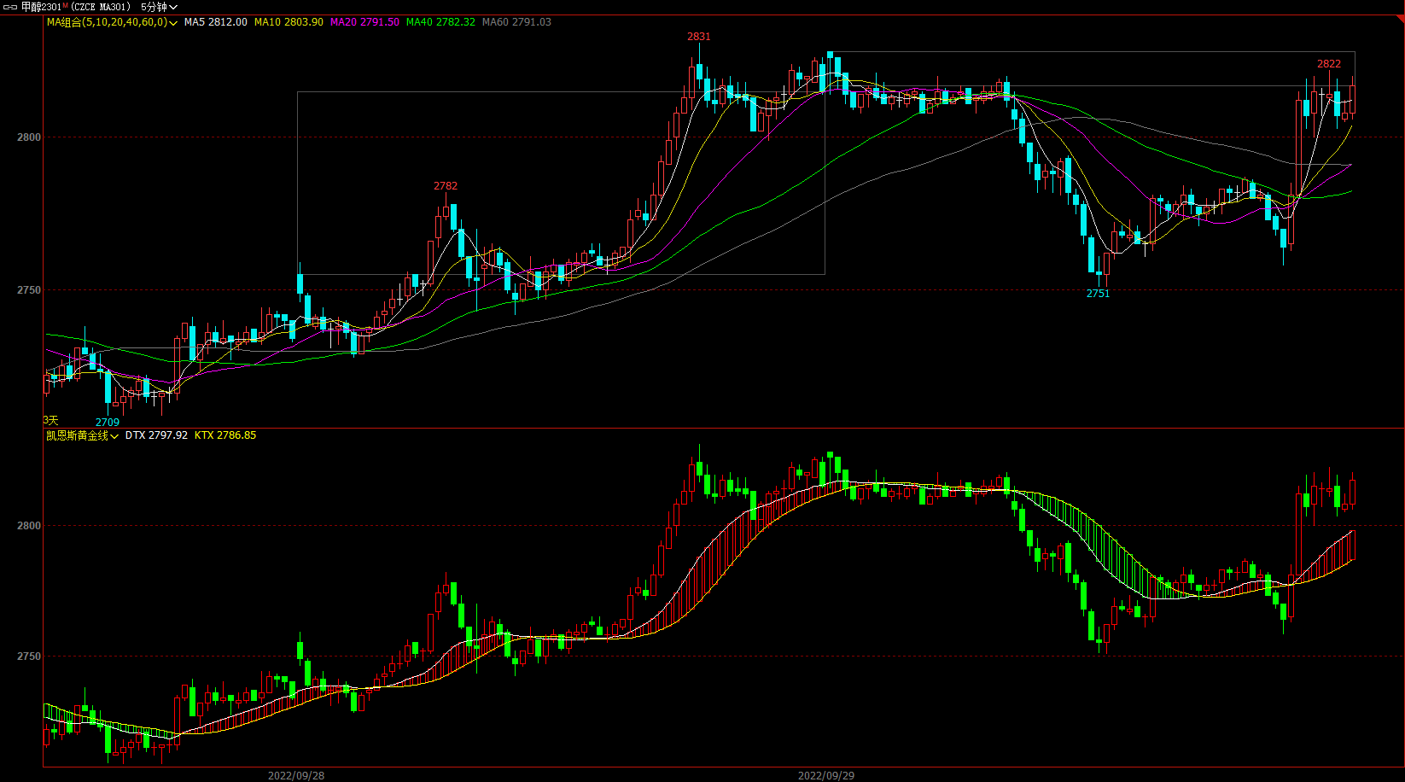Click the link icon beside 甲醇2301
Viewport: 1405px width, 782px height.
point(10,7)
